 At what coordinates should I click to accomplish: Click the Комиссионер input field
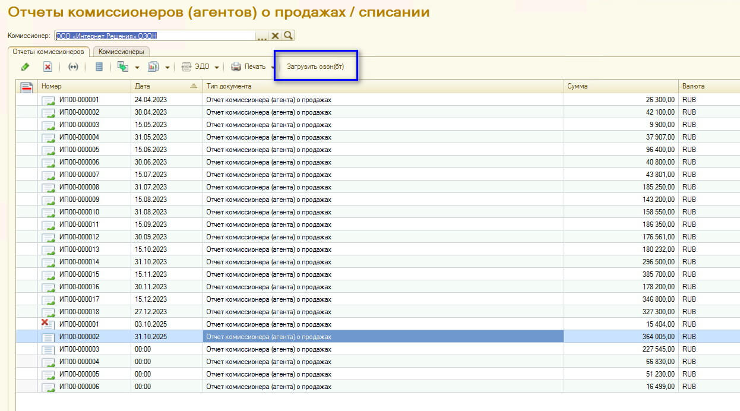[154, 36]
